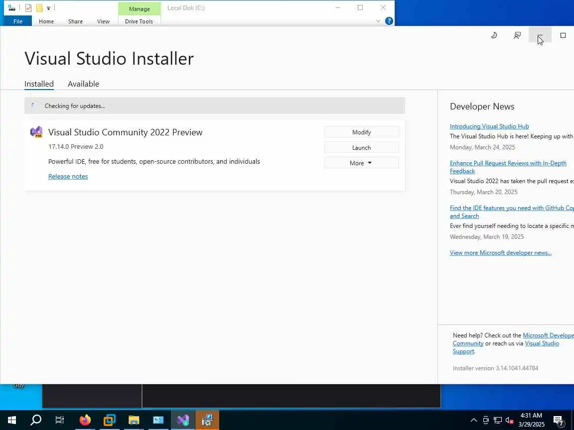Click the Modify button
Image resolution: width=574 pixels, height=430 pixels.
click(x=361, y=132)
